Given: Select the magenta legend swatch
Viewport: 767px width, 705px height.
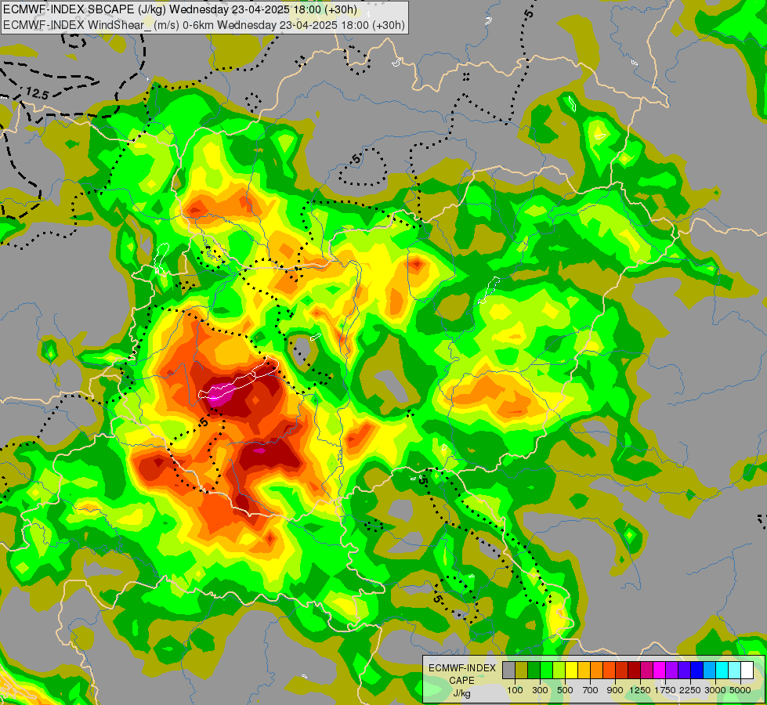Looking at the screenshot, I should (660, 670).
